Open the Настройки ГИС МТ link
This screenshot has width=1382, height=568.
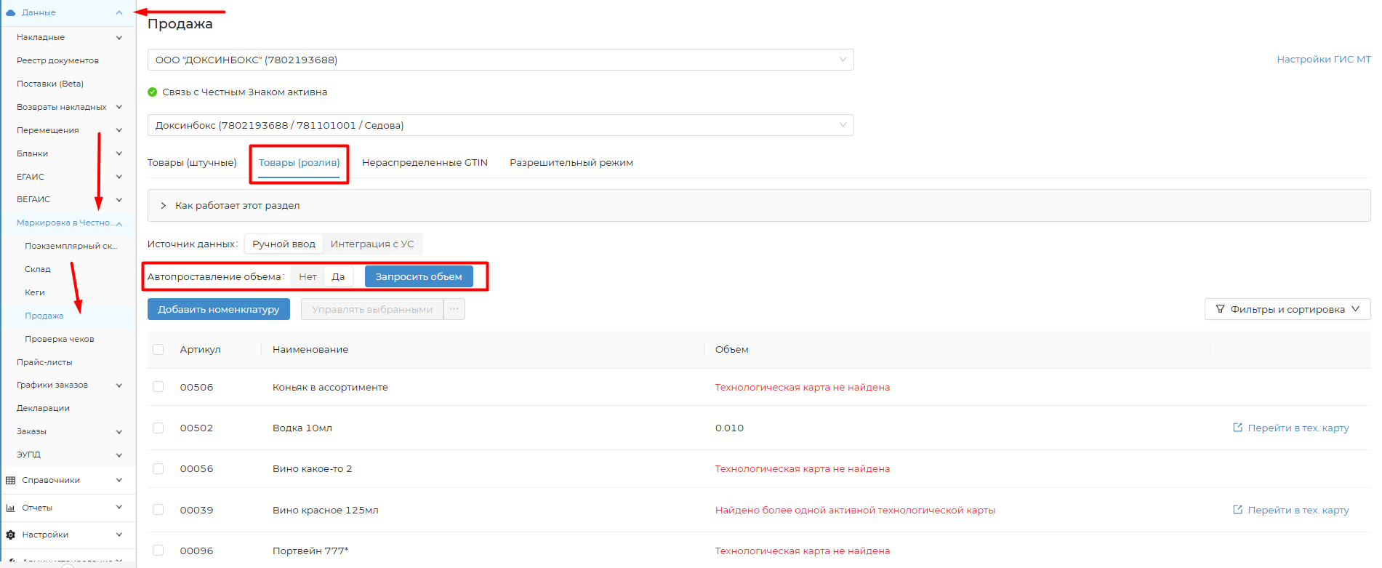[x=1323, y=60]
